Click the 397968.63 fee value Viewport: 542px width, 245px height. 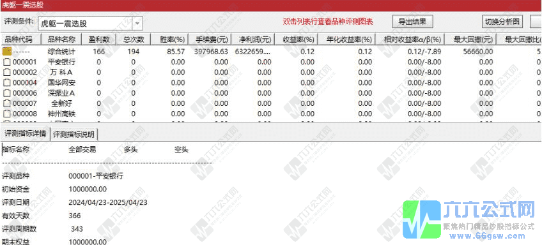point(211,52)
